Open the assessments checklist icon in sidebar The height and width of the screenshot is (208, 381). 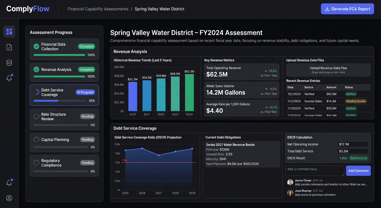9,47
